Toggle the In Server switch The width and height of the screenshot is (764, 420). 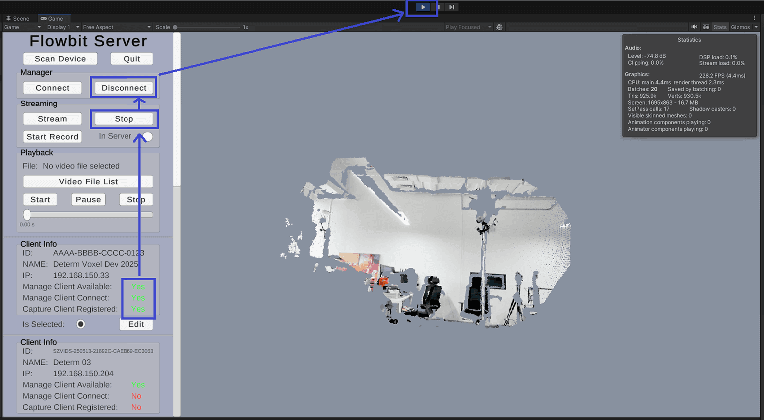pyautogui.click(x=146, y=136)
